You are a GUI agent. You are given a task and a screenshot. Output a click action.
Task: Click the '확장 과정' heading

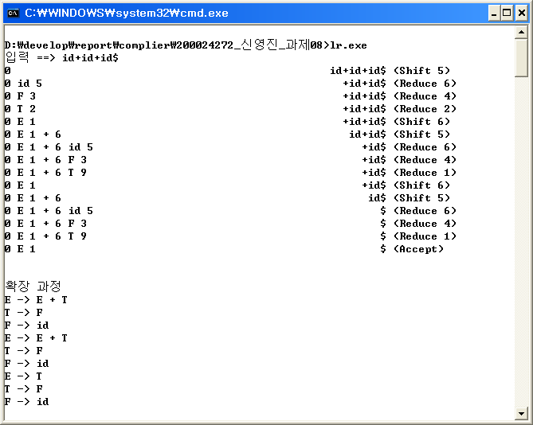[33, 287]
